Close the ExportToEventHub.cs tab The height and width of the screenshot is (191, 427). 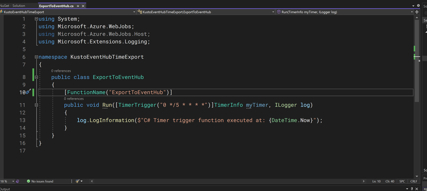click(83, 6)
